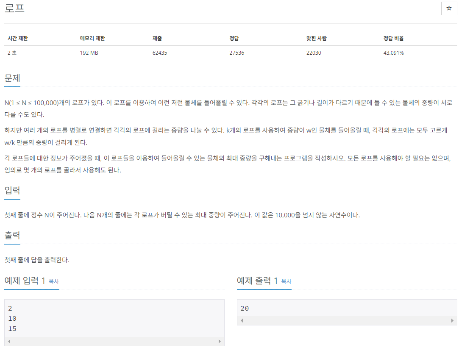
Task: Click left scroll arrow of example input box
Action: tap(9, 341)
